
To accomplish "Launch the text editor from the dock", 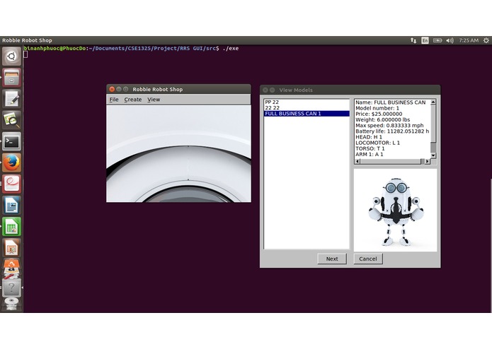I will (11, 99).
